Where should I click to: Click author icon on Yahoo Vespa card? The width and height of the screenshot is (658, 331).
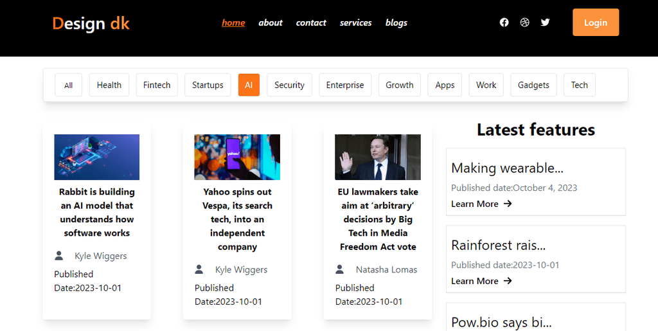tap(199, 269)
